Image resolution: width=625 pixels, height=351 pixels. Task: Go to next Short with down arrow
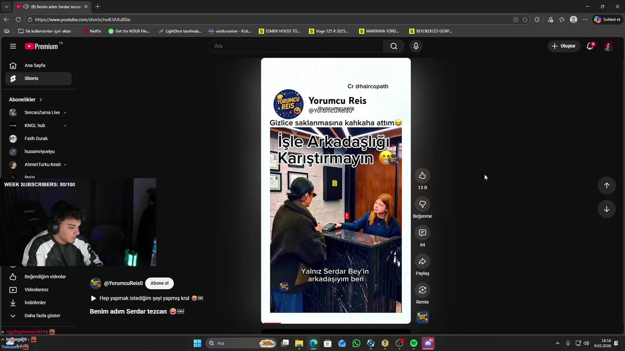pos(606,209)
